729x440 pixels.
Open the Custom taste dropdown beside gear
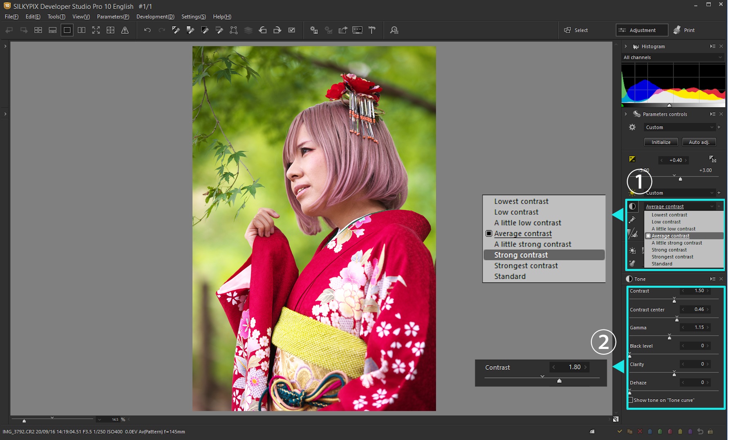click(680, 127)
